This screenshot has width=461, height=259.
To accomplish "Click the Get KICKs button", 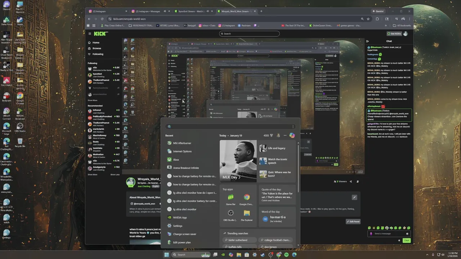I will (394, 33).
